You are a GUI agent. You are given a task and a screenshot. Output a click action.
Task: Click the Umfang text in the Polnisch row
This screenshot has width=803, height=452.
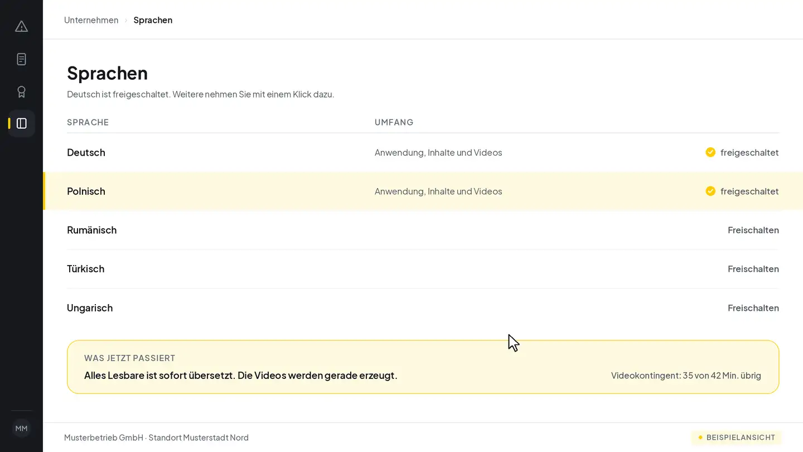[x=438, y=191]
